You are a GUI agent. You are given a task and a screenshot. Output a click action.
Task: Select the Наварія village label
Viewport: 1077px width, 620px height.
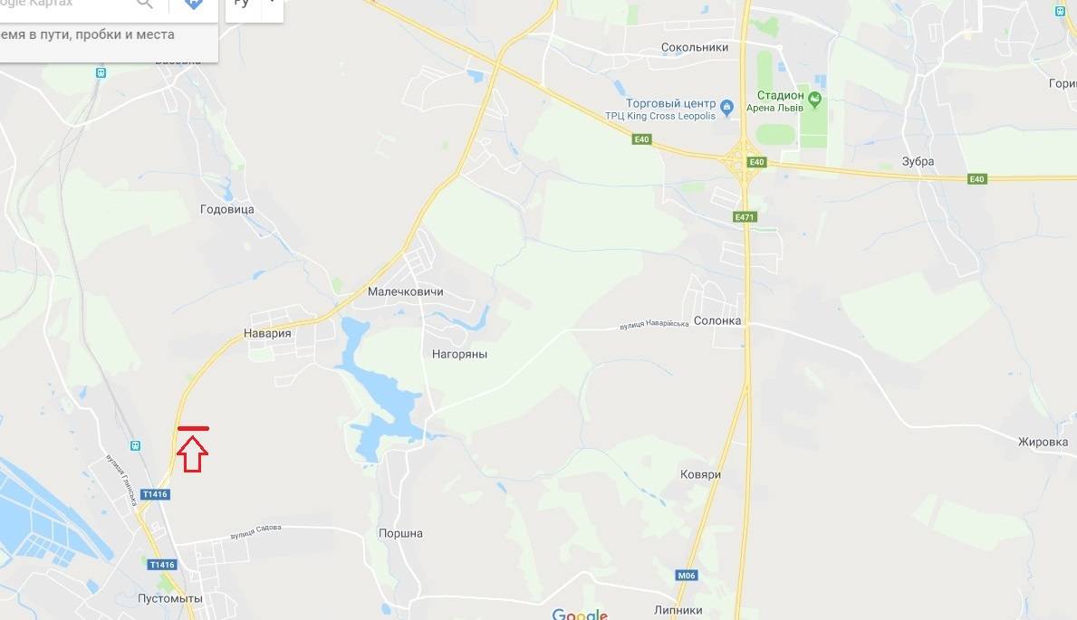tap(267, 334)
